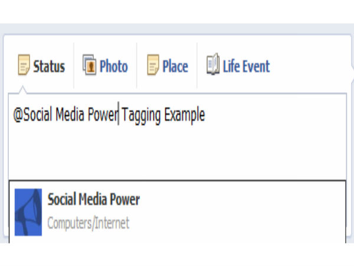Screen dimensions: 354x266
Task: Open the Life Event tab label
Action: pos(246,66)
